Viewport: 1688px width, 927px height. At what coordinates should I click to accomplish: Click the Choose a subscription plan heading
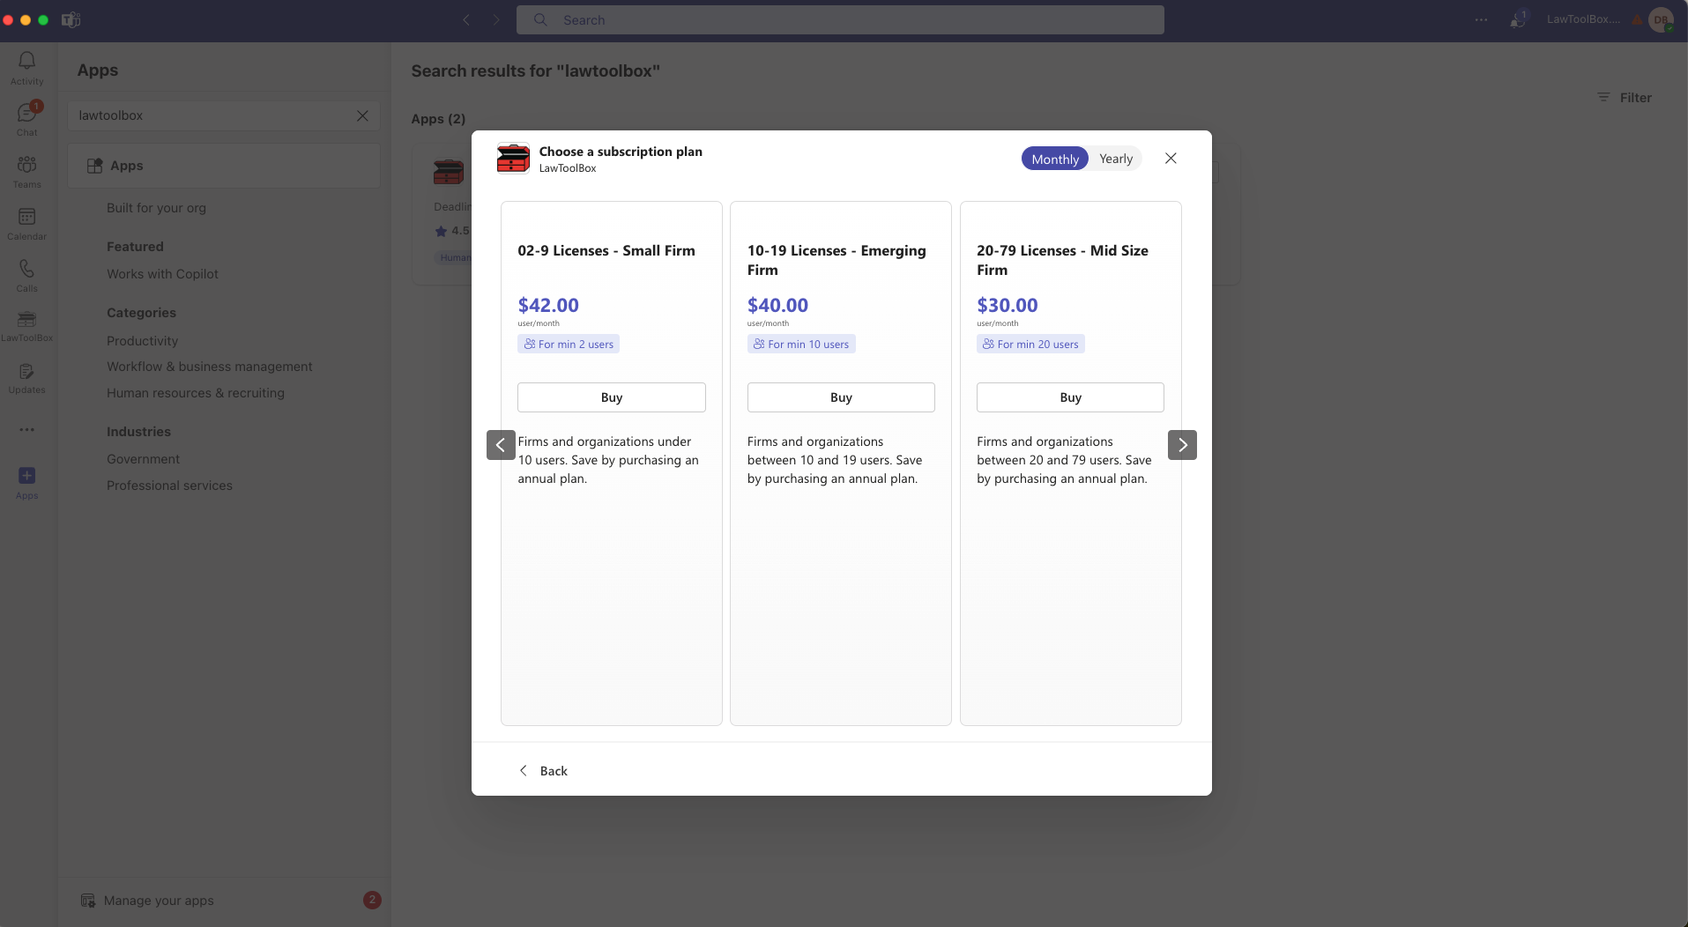(x=621, y=152)
